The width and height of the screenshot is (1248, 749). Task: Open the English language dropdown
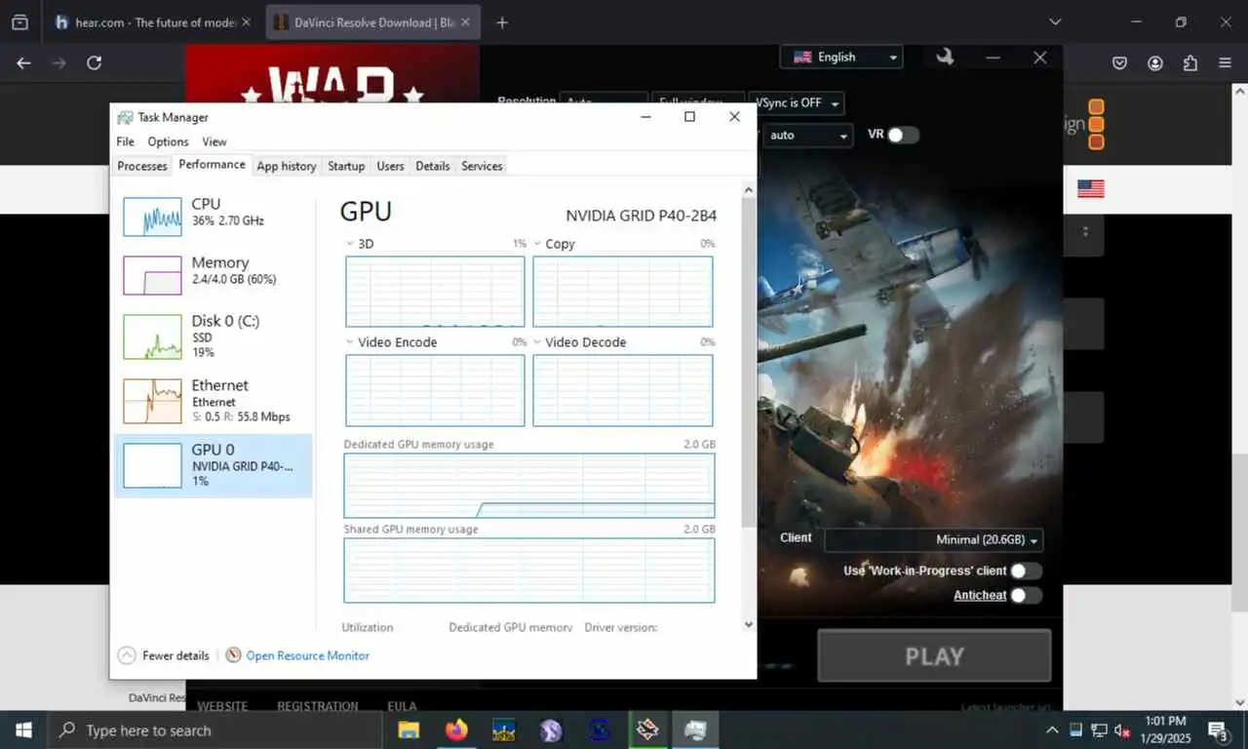841,57
